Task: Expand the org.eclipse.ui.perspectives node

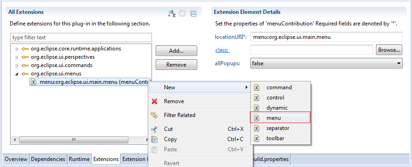Action: click(17, 57)
